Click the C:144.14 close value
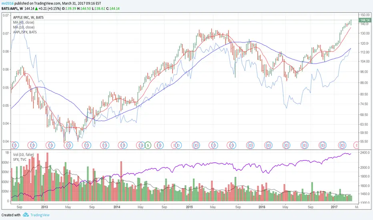The height and width of the screenshot is (220, 373). click(x=113, y=8)
